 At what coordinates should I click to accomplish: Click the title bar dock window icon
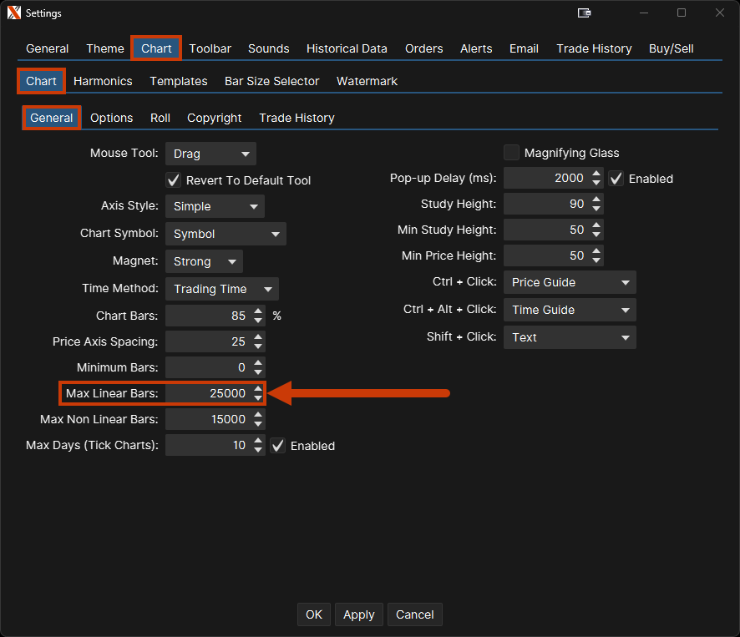(584, 13)
